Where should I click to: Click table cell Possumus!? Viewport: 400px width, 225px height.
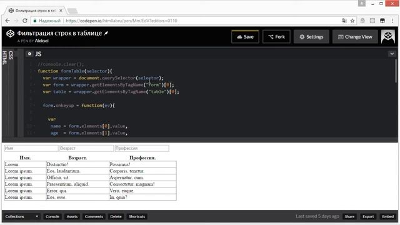pyautogui.click(x=142, y=164)
